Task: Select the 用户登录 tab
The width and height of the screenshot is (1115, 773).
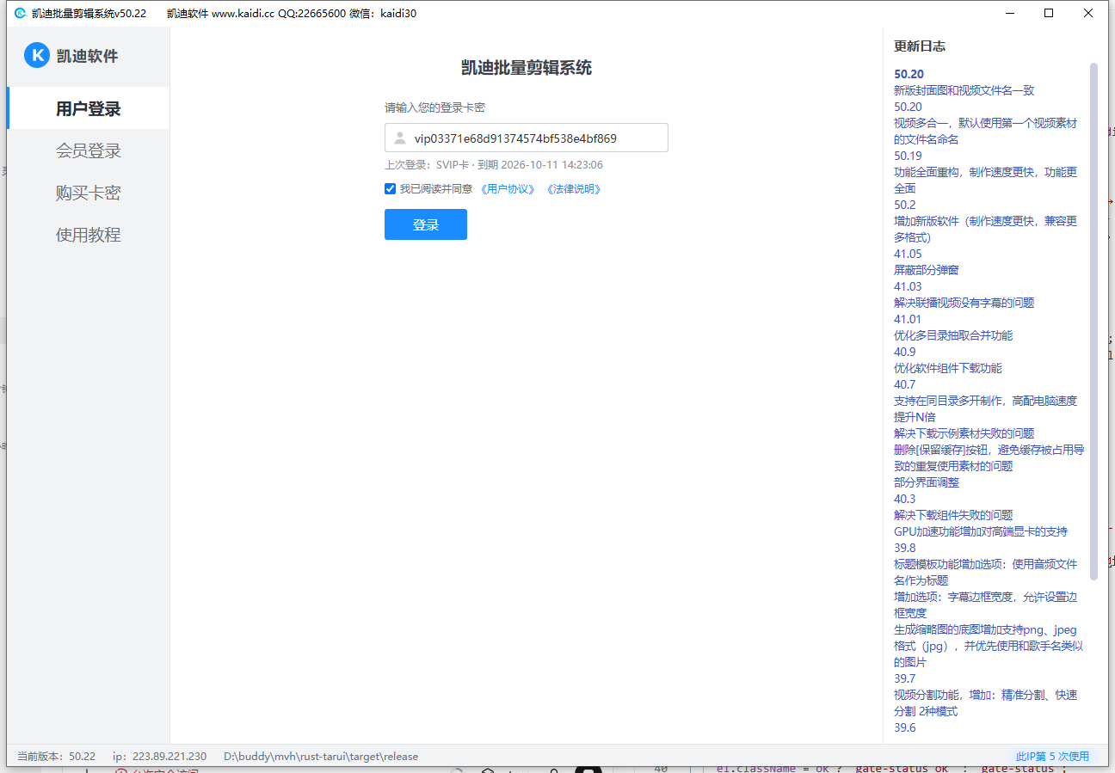Action: coord(89,108)
